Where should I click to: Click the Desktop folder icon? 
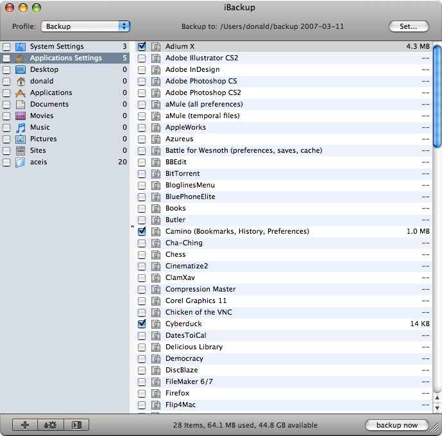(21, 70)
